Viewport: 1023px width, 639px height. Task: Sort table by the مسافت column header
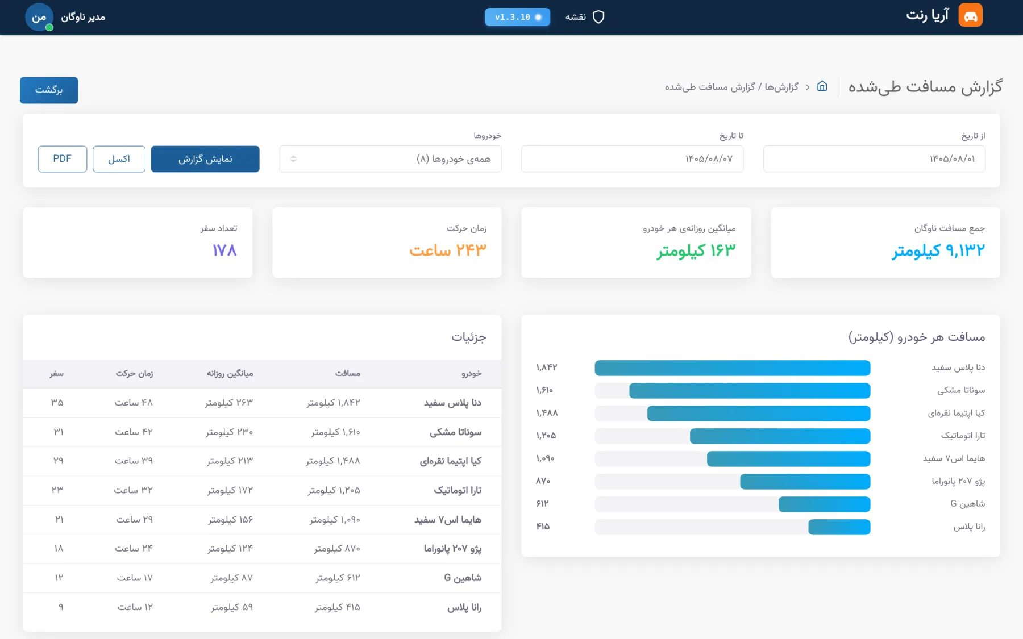[348, 374]
